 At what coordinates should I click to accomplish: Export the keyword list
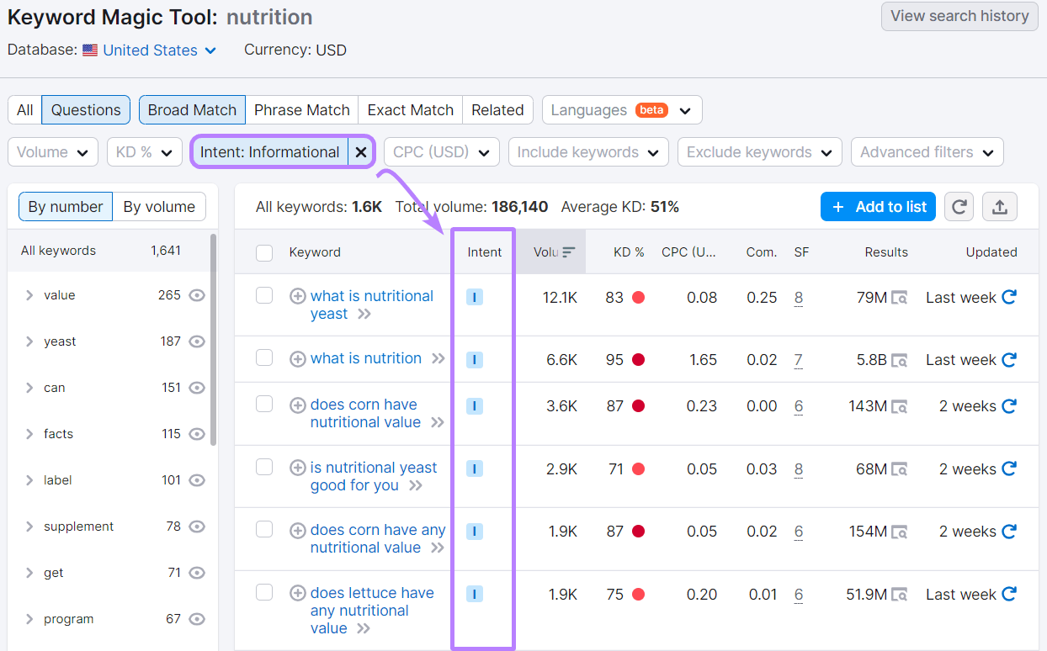[x=1000, y=206]
